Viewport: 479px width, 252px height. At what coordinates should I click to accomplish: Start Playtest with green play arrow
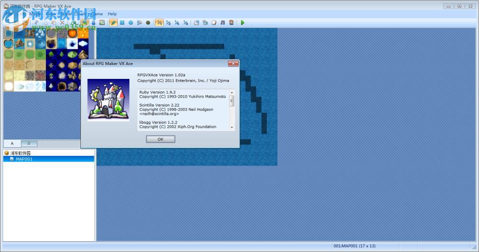pos(242,22)
